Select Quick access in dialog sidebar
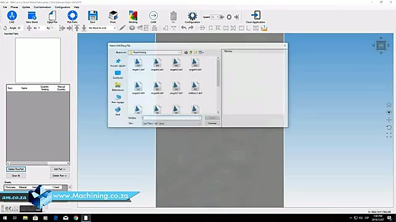Image resolution: width=396 pixels, height=222 pixels. (x=118, y=62)
